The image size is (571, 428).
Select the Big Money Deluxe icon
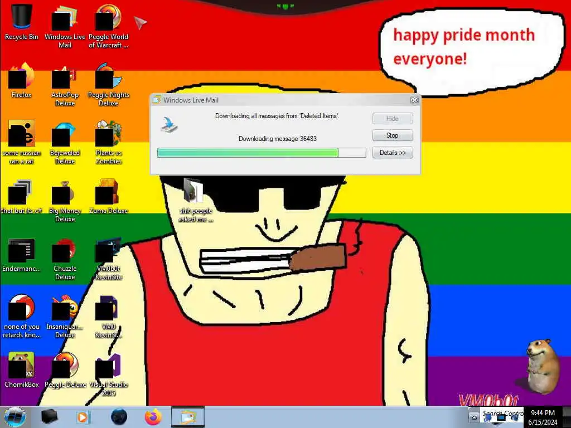click(x=65, y=200)
